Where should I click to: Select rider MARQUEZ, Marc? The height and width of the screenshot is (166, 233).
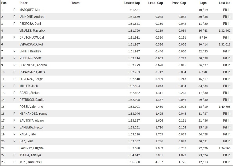(31, 10)
